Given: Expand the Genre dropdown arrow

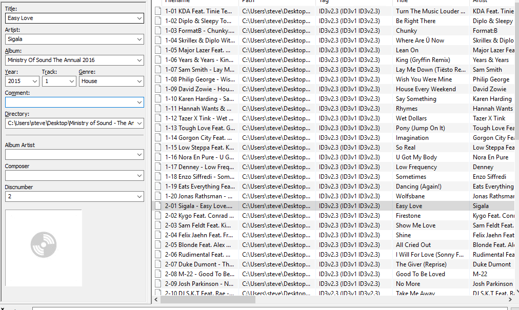Looking at the screenshot, I should (139, 81).
